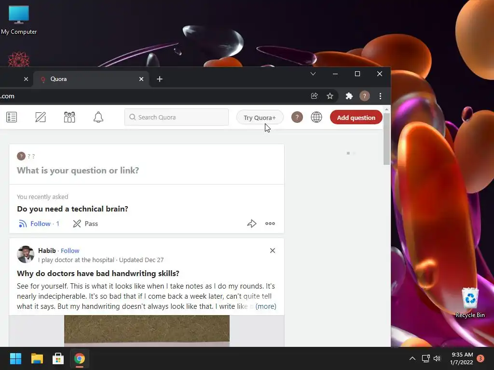Open the question 'Do you need a technical brain?'
The height and width of the screenshot is (370, 494).
[72, 209]
